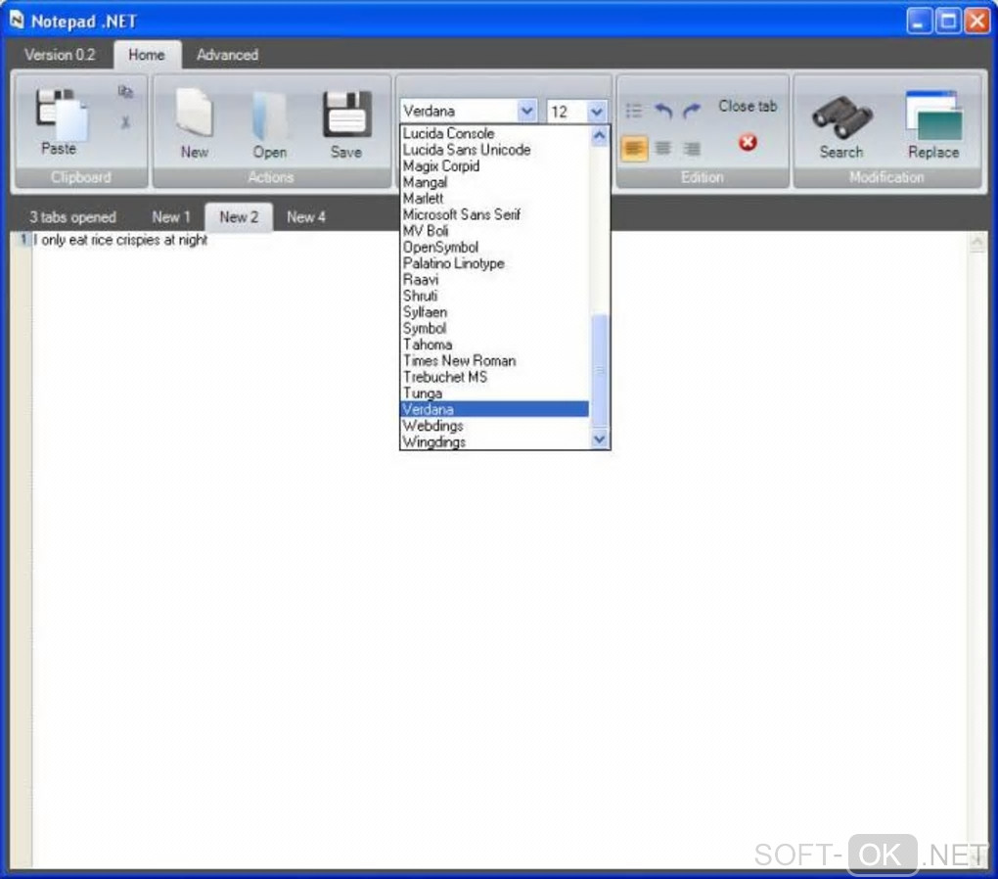
Task: Switch to document tab New 1
Action: [x=171, y=216]
